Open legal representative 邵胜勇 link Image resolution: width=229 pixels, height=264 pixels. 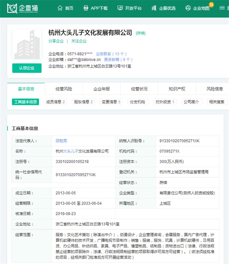(x=61, y=141)
